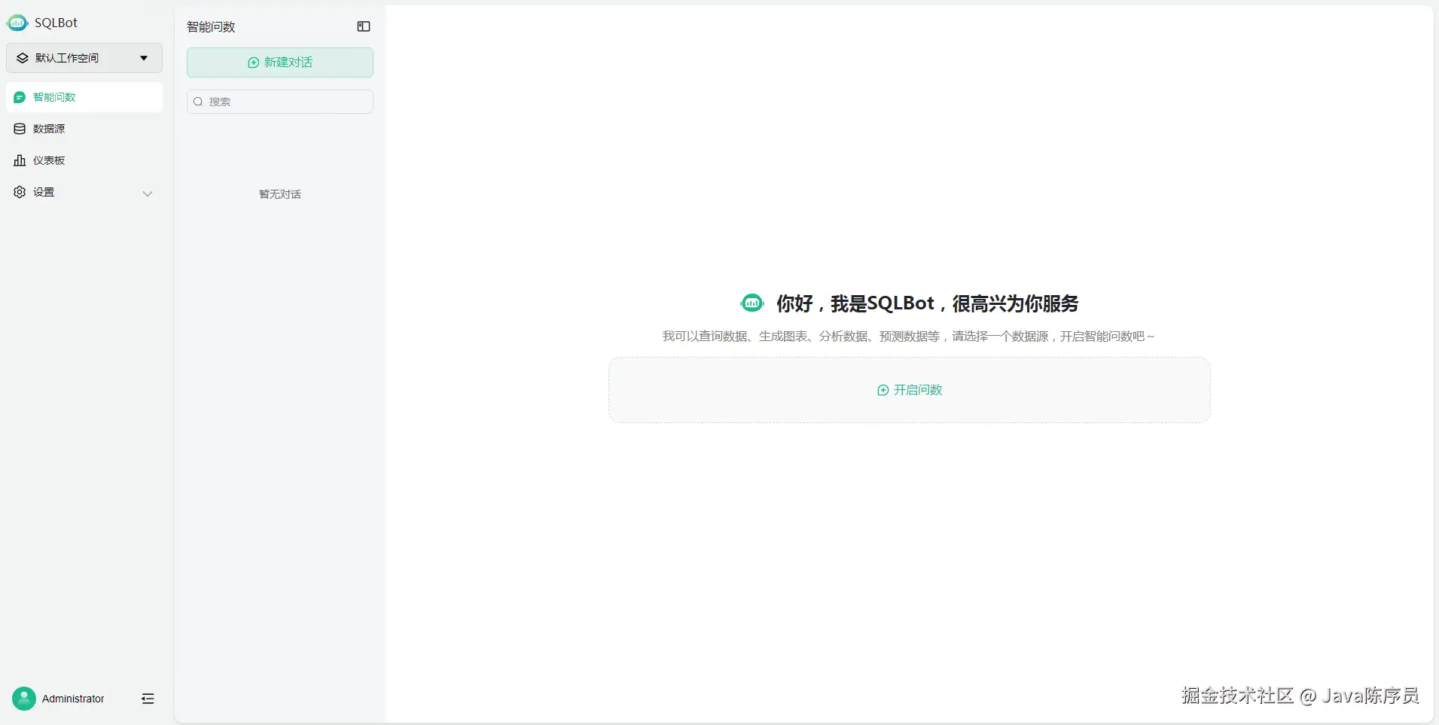Click the search magnifier icon
The height and width of the screenshot is (725, 1439).
pos(198,102)
